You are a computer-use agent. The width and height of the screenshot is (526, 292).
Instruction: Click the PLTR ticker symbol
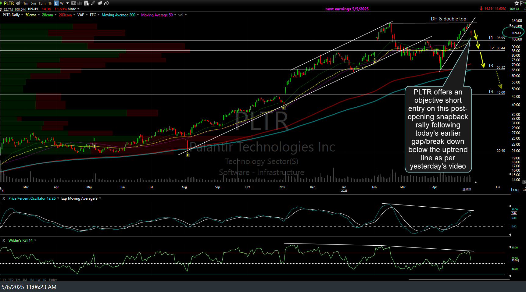pyautogui.click(x=9, y=3)
